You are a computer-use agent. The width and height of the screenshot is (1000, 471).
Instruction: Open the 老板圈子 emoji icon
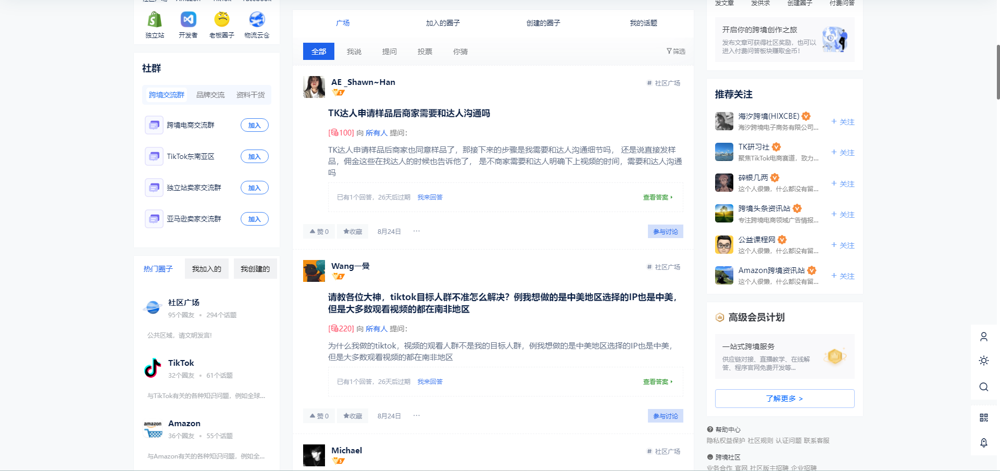(222, 19)
